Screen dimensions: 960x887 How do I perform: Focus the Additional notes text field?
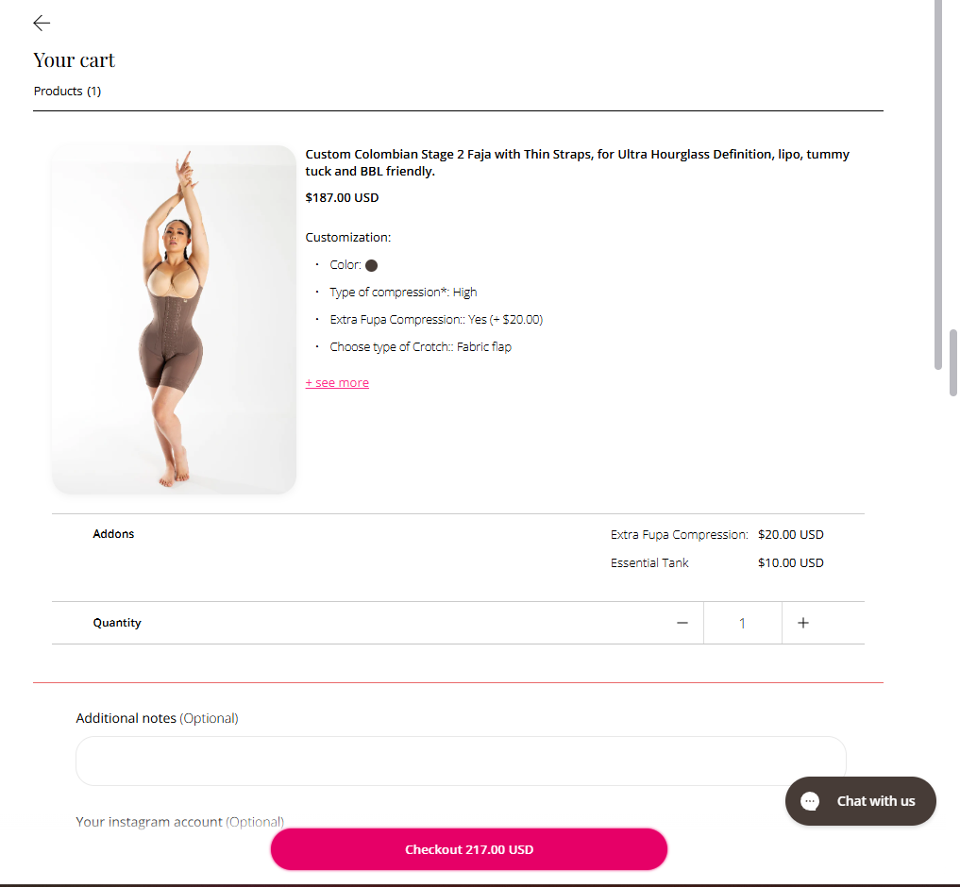(x=461, y=761)
